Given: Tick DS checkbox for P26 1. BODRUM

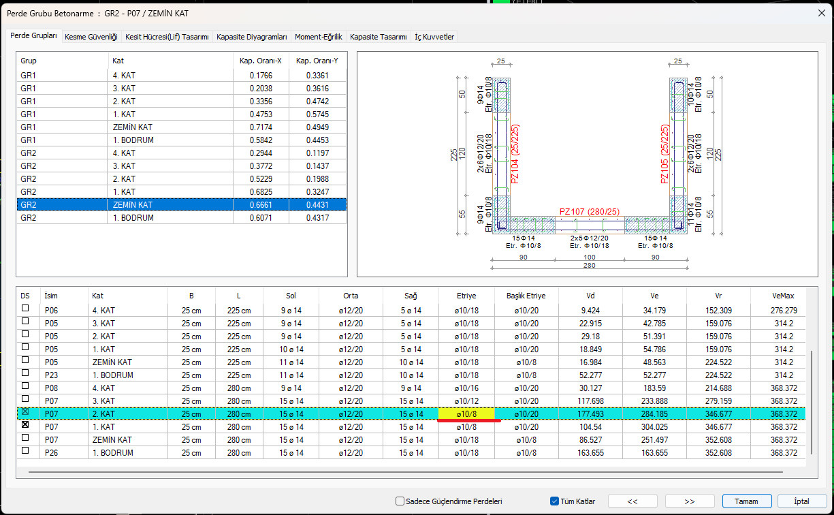Looking at the screenshot, I should click(x=26, y=451).
